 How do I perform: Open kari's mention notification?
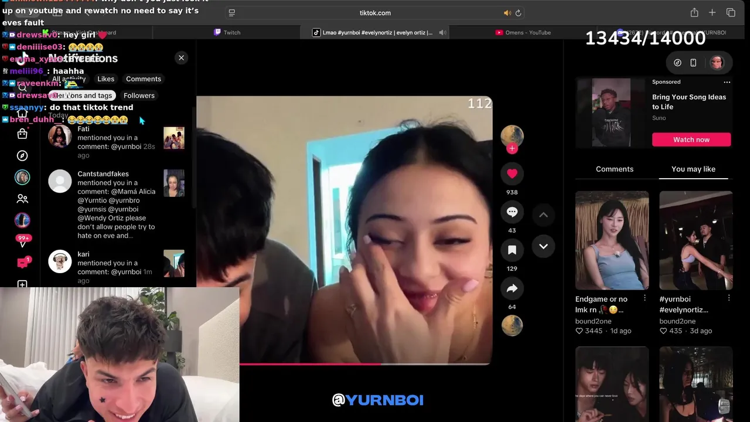tap(116, 268)
